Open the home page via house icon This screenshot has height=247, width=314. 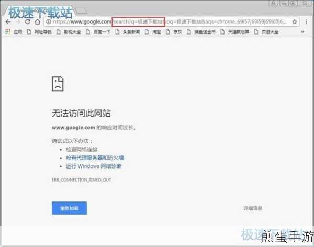pos(38,21)
